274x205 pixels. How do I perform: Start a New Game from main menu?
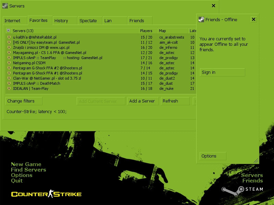(26, 164)
